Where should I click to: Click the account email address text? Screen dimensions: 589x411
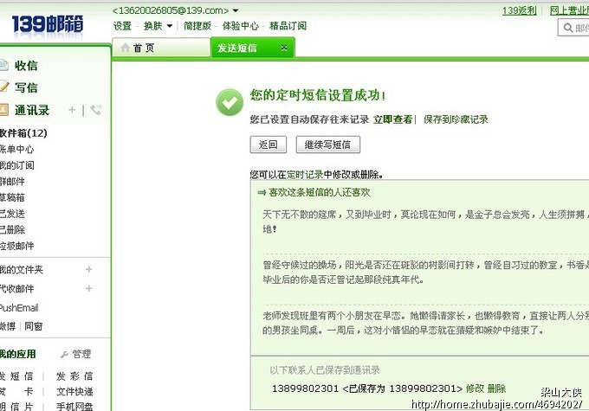[x=171, y=10]
